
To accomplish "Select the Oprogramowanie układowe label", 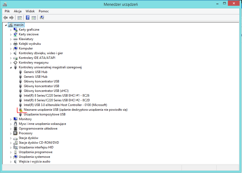I will [x=38, y=129].
